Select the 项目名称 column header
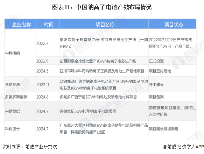This screenshot has width=204, height=154. [x=104, y=24]
